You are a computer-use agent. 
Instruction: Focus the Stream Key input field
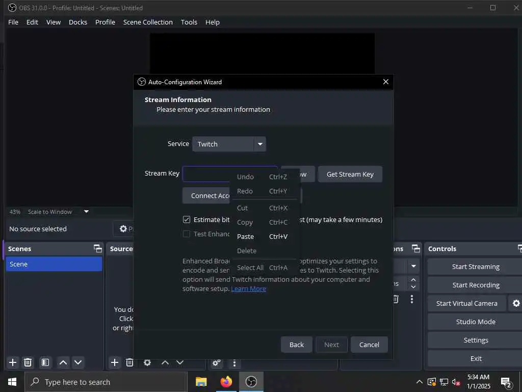(x=230, y=174)
